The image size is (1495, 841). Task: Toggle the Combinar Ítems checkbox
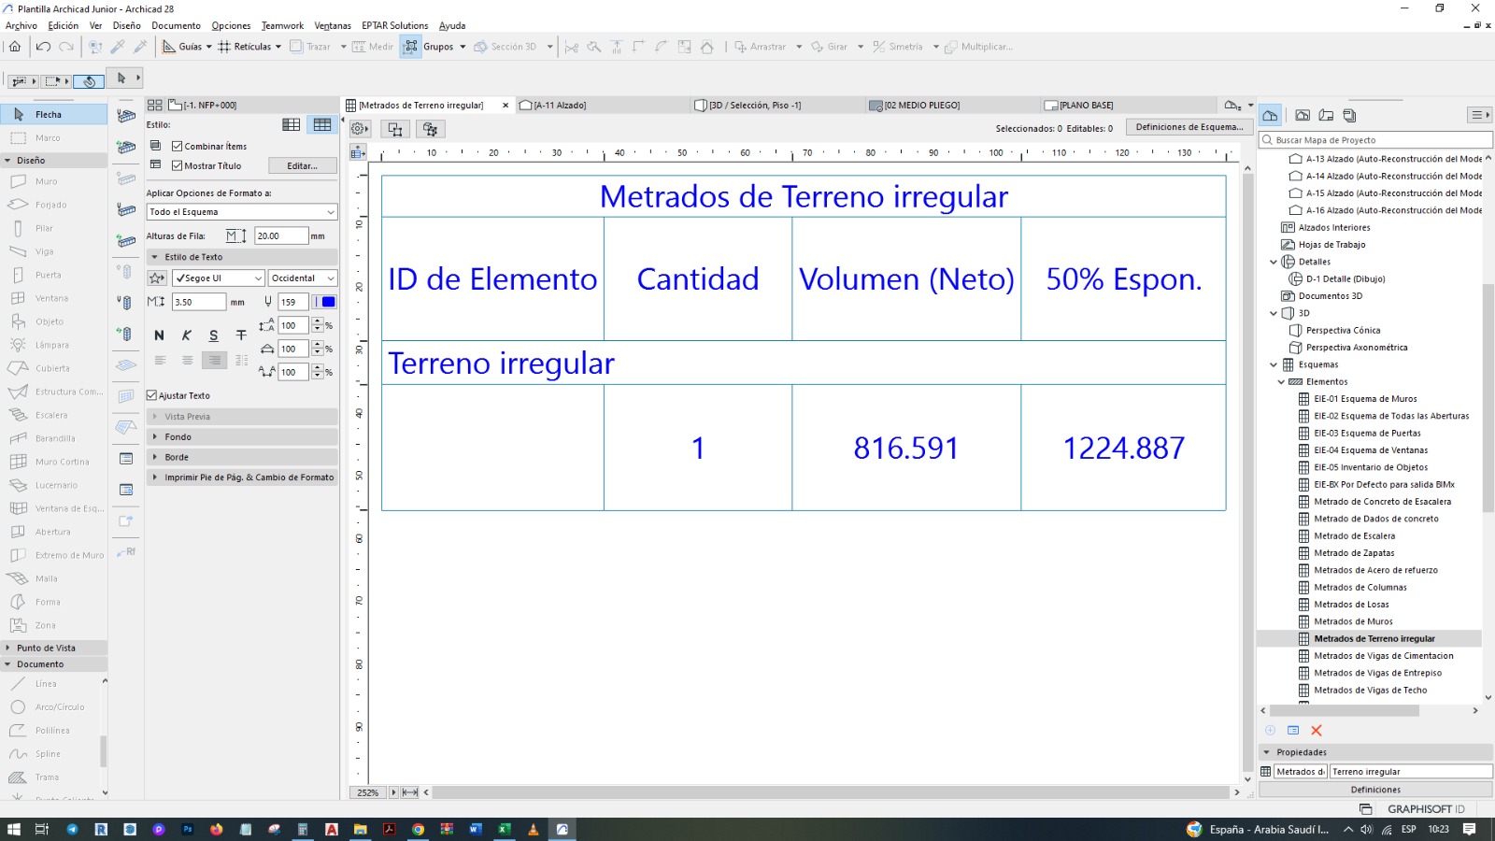coord(177,146)
